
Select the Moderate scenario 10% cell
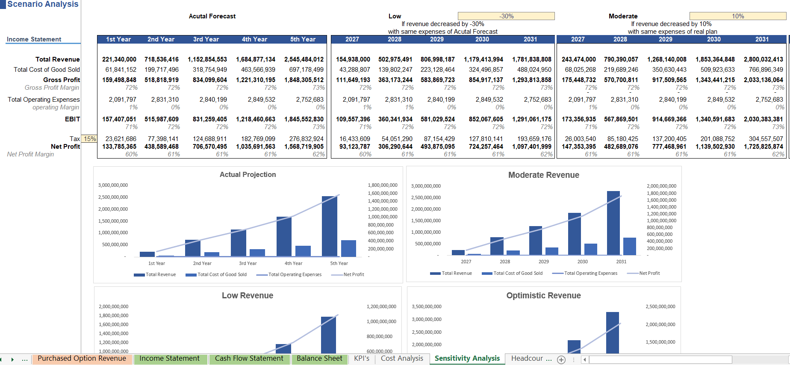738,16
